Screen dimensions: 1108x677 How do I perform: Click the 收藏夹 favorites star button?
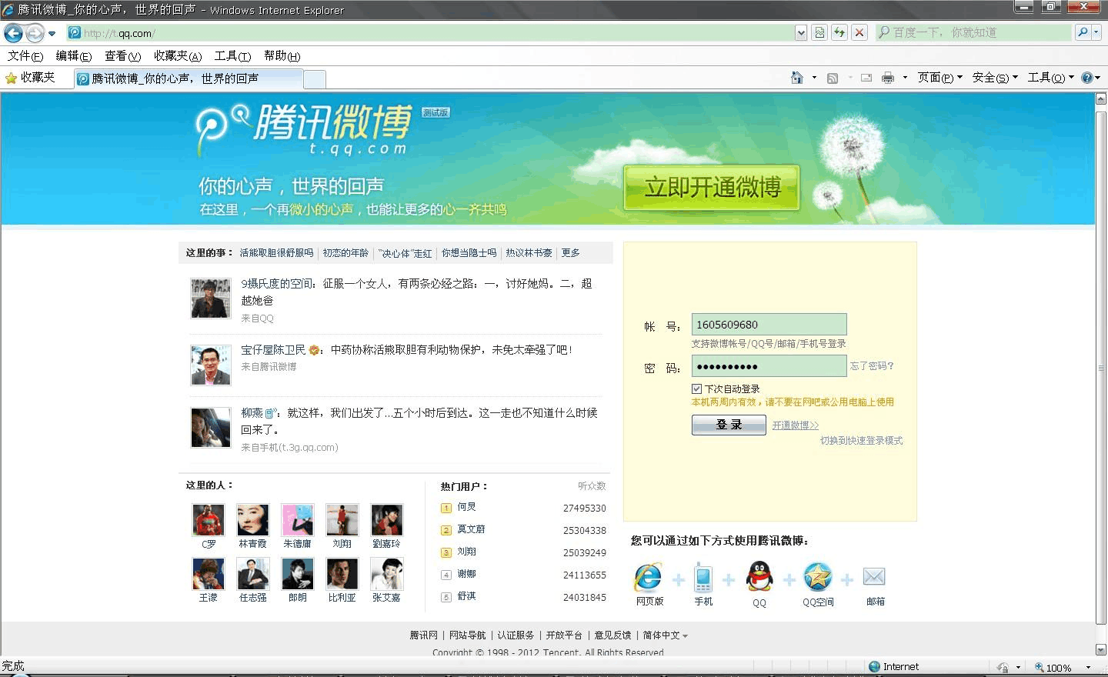pyautogui.click(x=30, y=78)
